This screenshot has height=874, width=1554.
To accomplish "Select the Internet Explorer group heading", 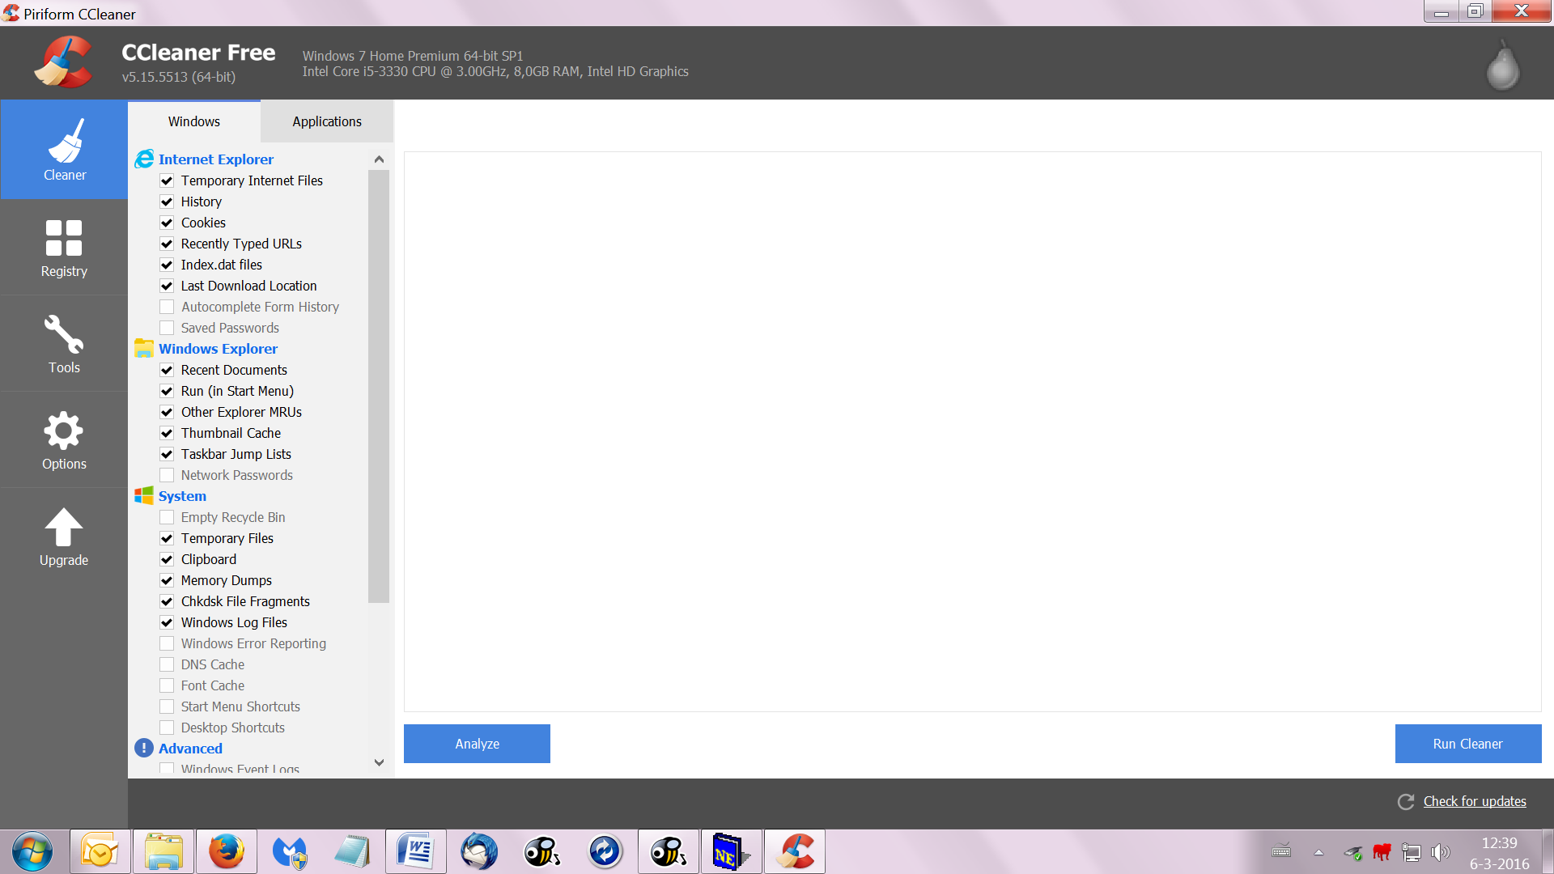I will click(216, 159).
